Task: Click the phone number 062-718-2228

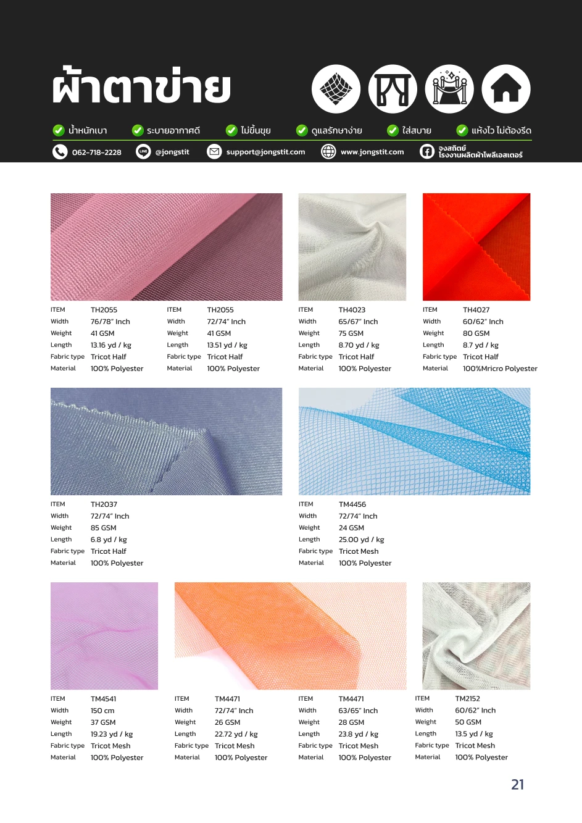Action: click(x=97, y=152)
